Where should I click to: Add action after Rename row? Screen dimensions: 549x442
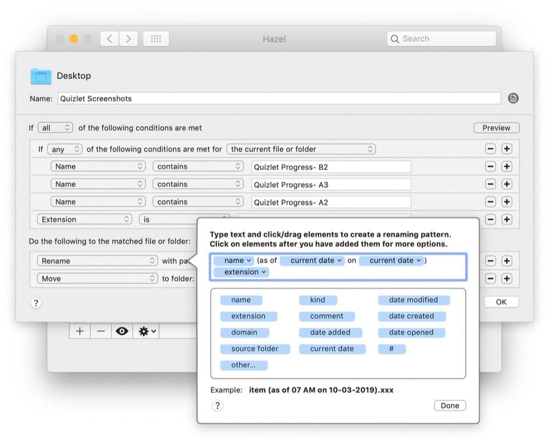507,260
